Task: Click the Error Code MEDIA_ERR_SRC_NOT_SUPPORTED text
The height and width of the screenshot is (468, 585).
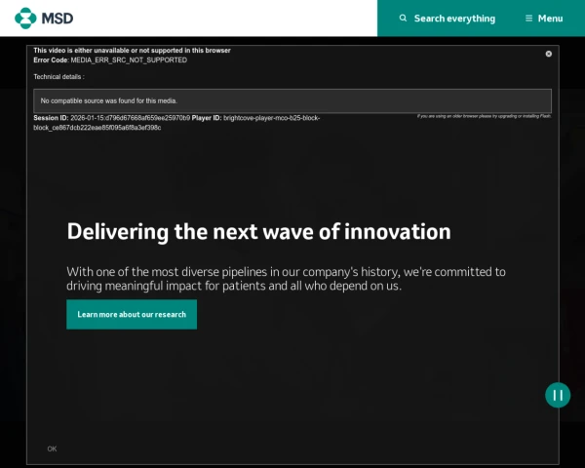Action: [110, 60]
